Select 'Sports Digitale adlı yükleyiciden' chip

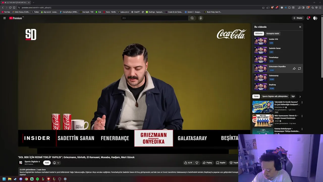(x=275, y=96)
